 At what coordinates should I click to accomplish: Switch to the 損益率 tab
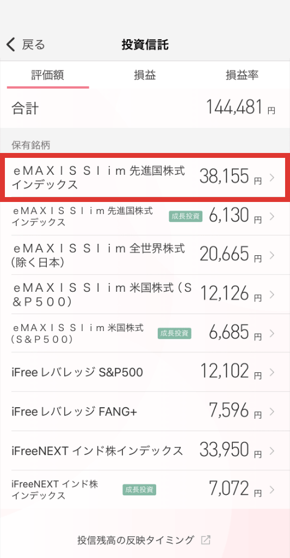[242, 75]
